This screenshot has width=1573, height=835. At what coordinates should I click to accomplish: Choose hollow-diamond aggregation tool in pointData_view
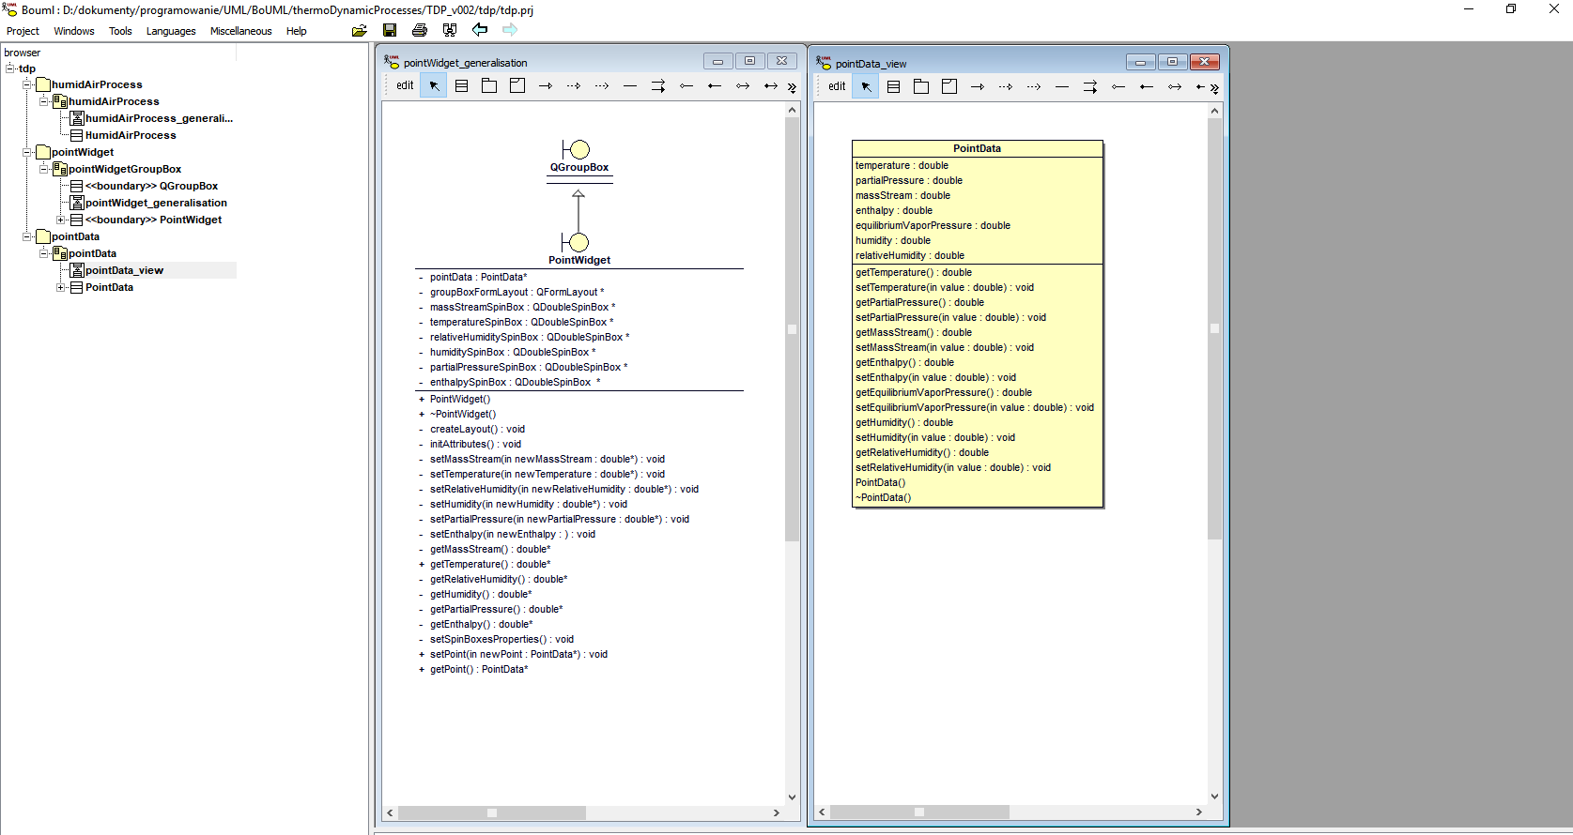point(1118,87)
